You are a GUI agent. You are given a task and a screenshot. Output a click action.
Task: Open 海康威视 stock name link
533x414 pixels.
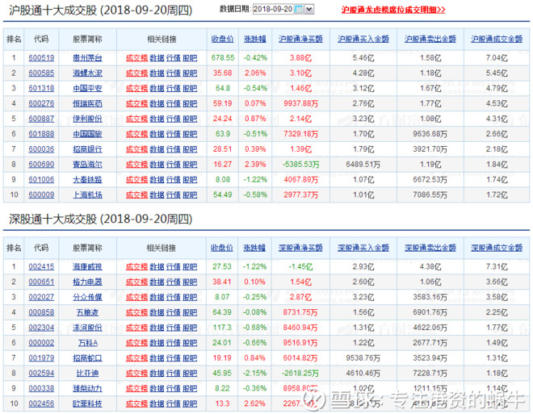click(x=87, y=267)
